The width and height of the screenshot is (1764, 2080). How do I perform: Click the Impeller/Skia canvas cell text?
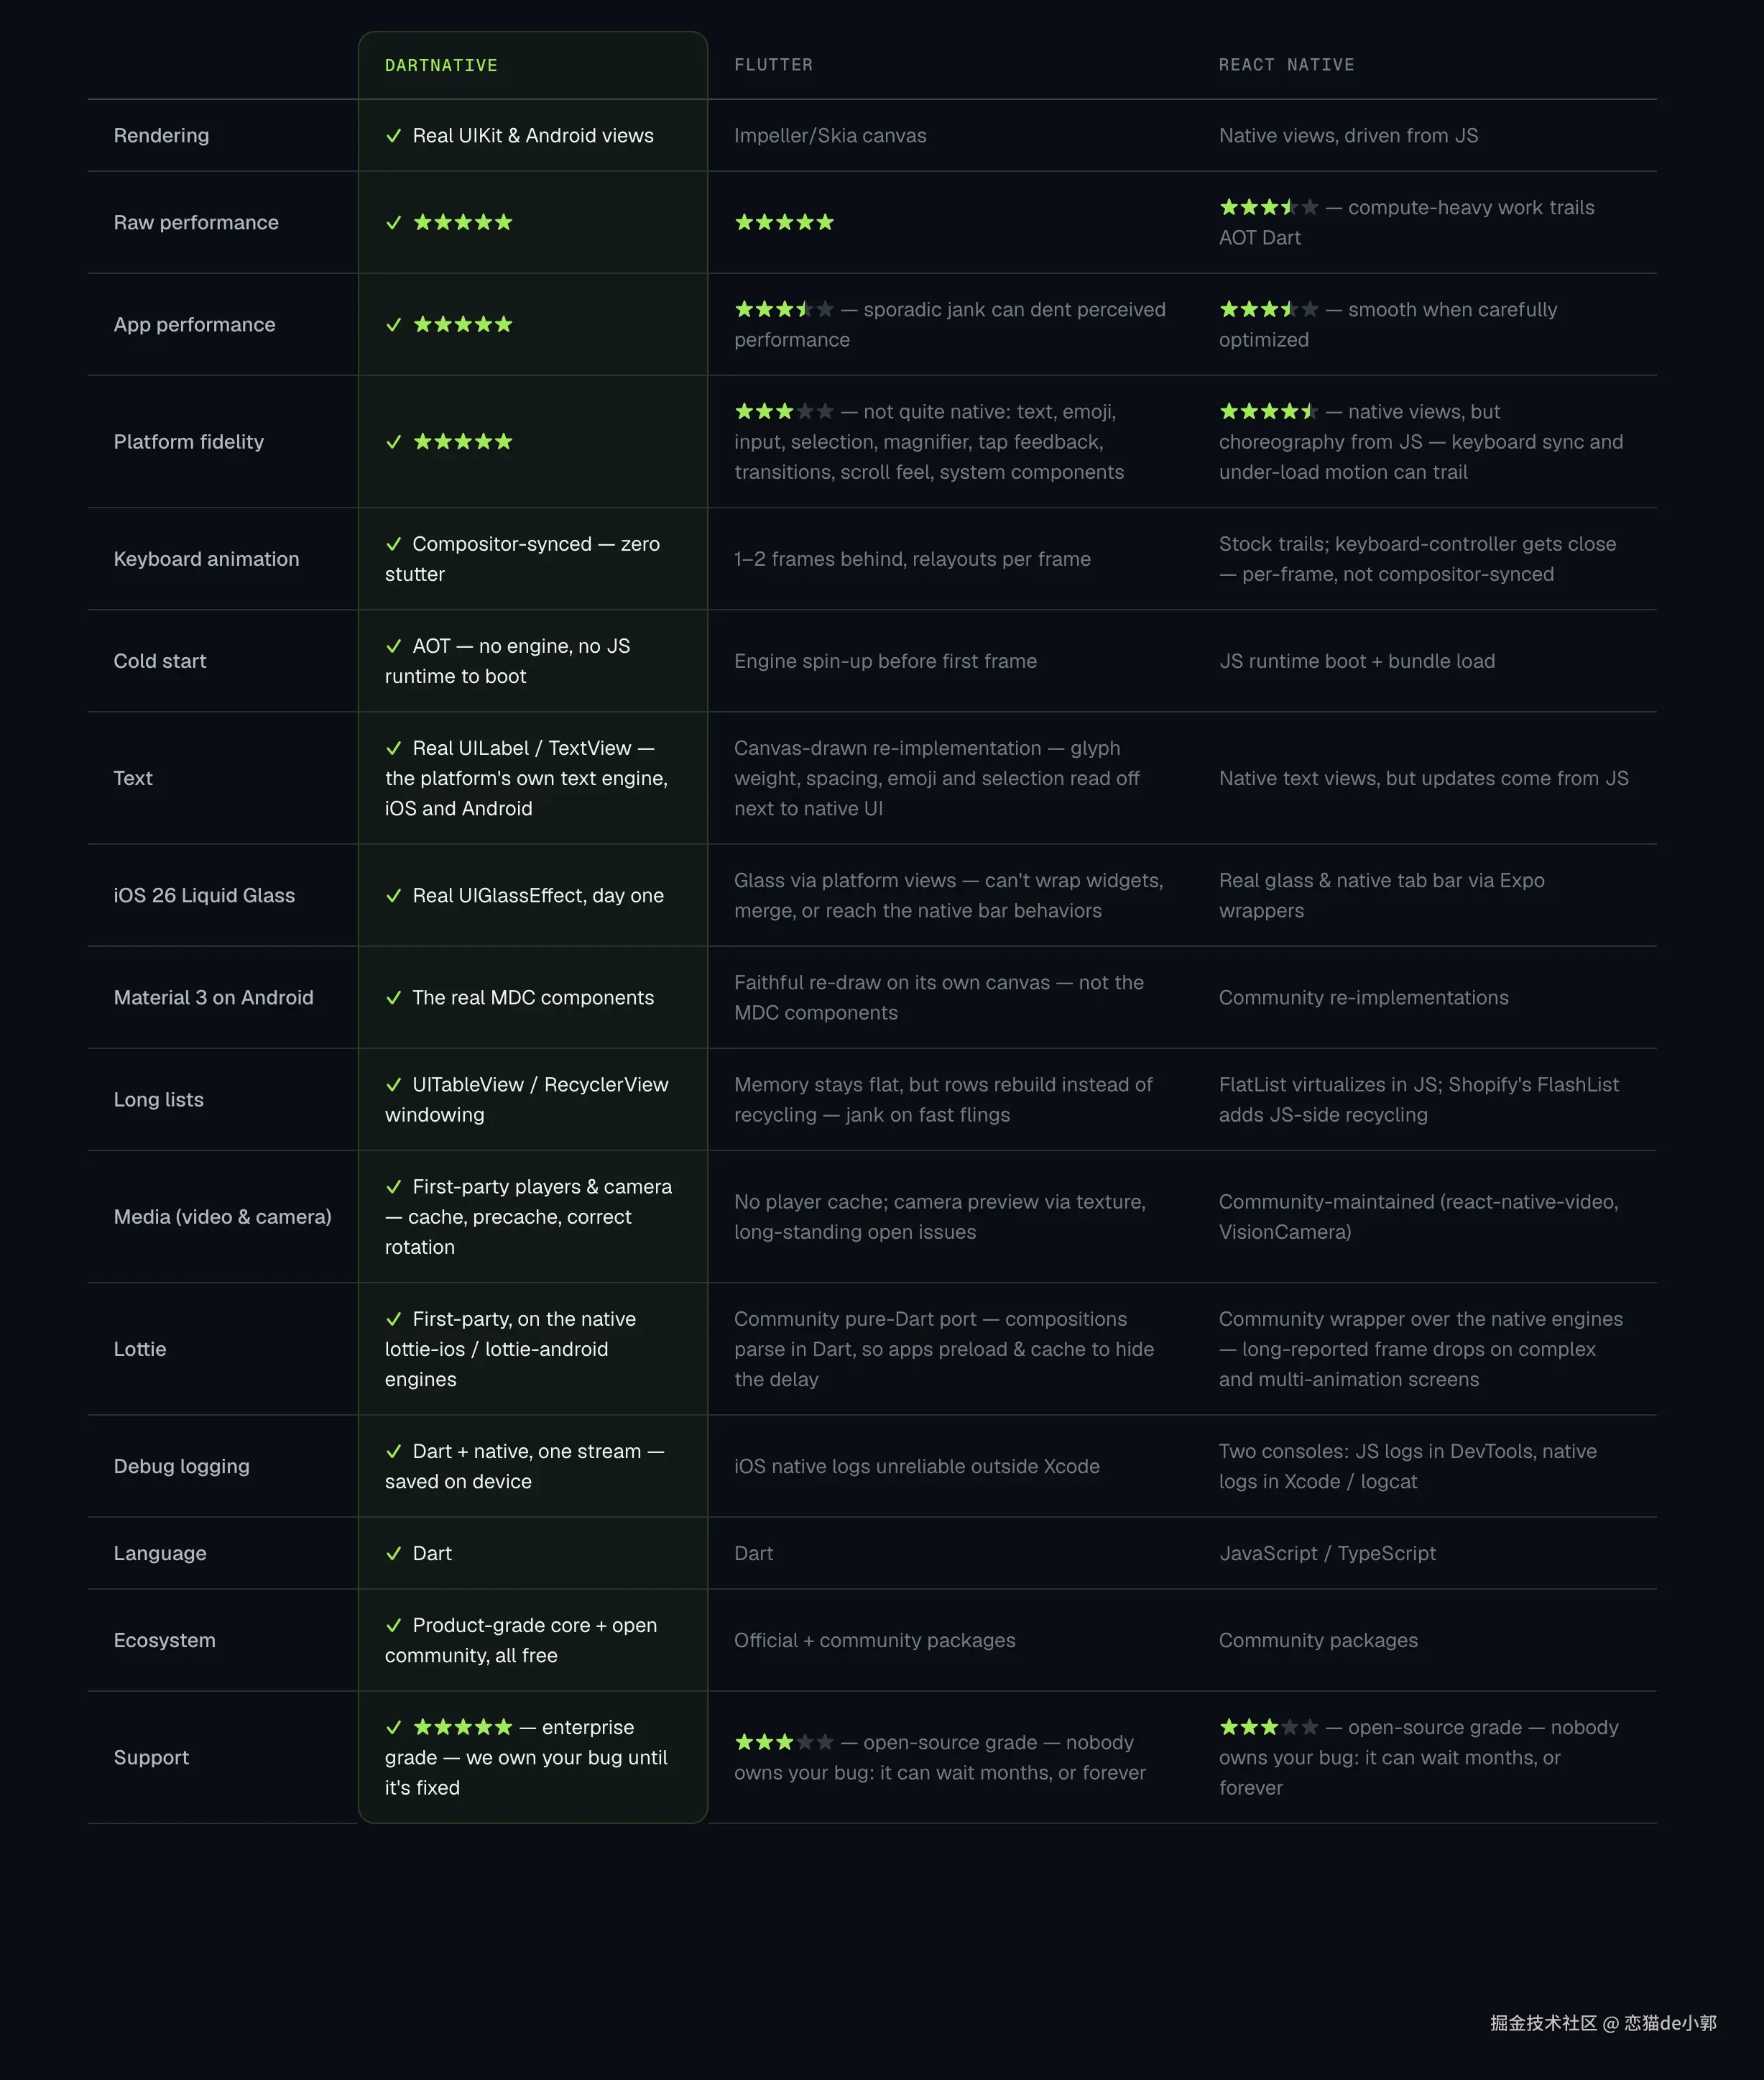[830, 136]
